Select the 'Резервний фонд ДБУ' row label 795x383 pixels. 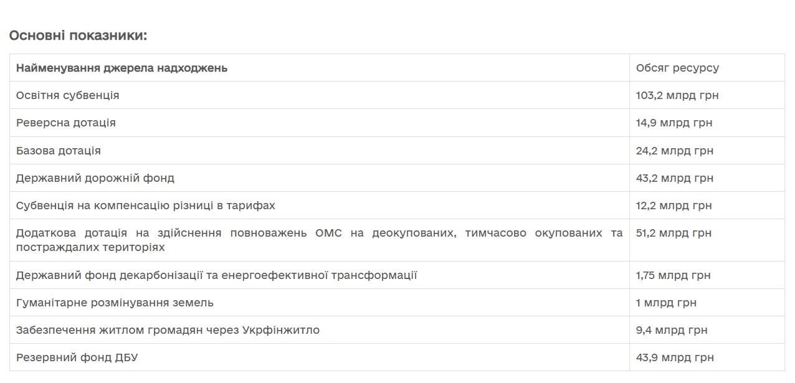pos(77,357)
